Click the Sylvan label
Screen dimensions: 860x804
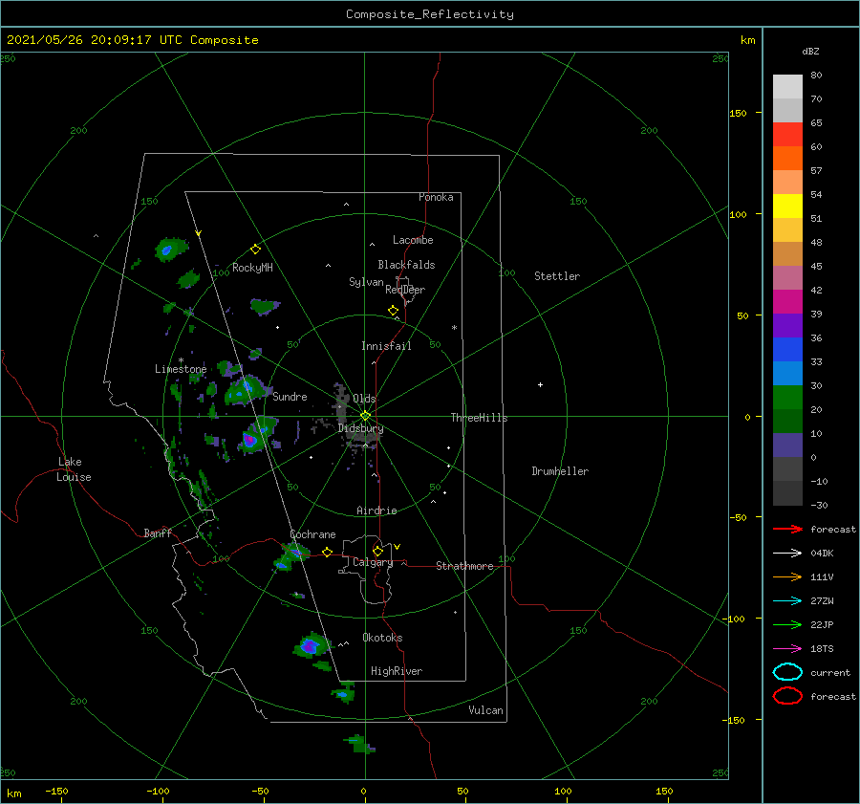coord(366,282)
